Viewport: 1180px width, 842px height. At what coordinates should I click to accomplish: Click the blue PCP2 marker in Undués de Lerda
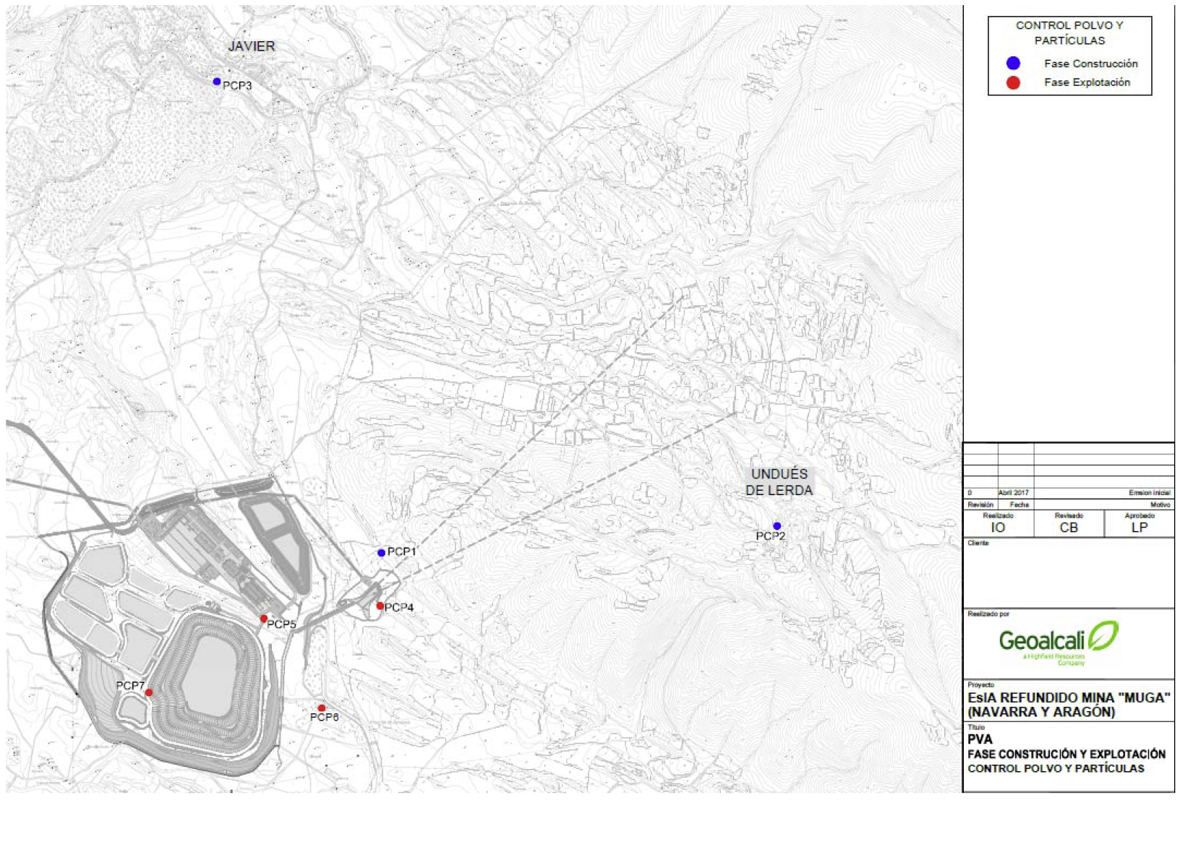[x=777, y=526]
